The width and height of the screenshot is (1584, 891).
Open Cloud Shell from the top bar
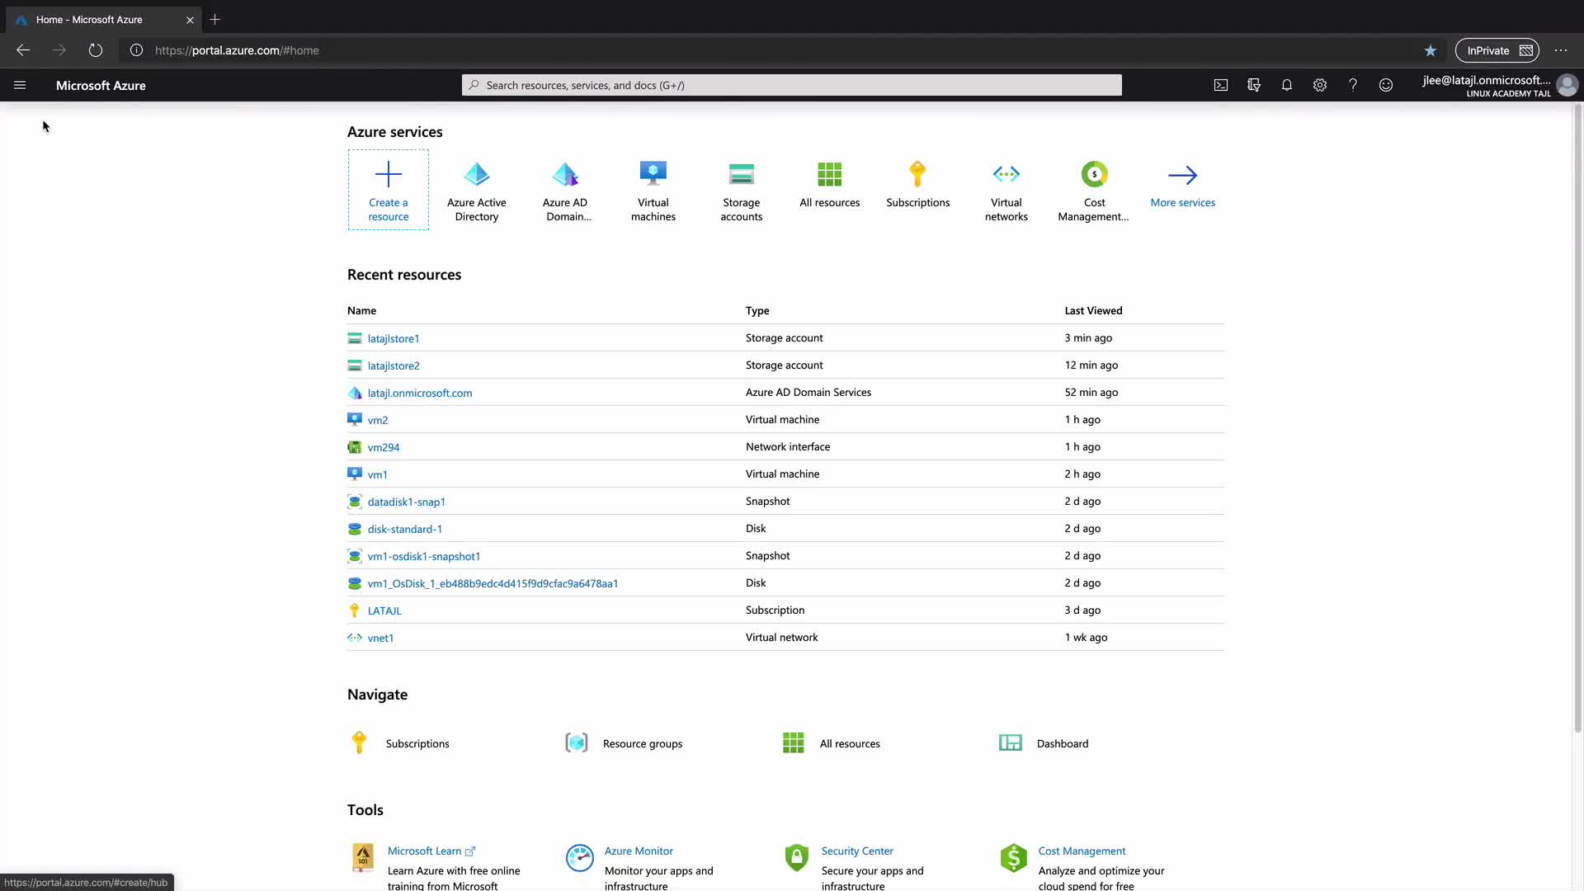point(1221,85)
